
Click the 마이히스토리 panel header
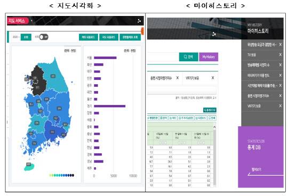point(262,29)
